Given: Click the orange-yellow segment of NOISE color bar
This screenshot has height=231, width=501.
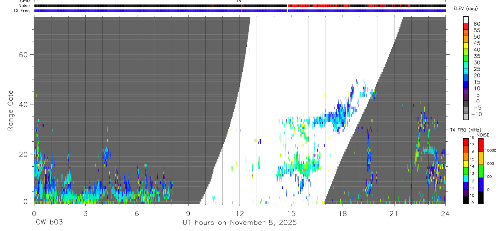Looking at the screenshot, I should coord(481,158).
